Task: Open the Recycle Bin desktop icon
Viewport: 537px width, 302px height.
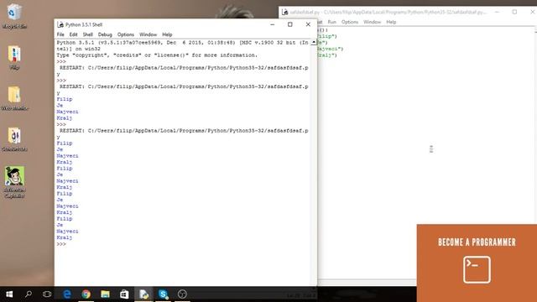Action: (14, 15)
